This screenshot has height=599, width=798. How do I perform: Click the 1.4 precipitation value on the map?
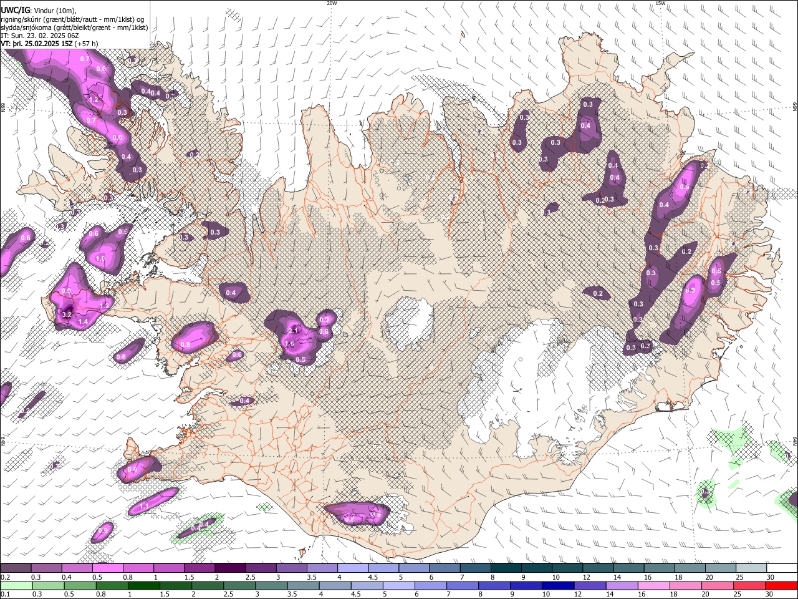click(x=83, y=321)
